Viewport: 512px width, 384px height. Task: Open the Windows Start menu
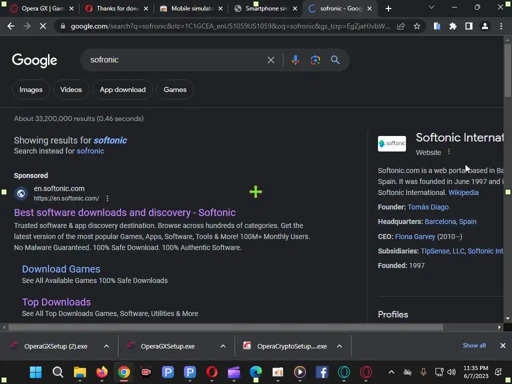tap(35, 372)
